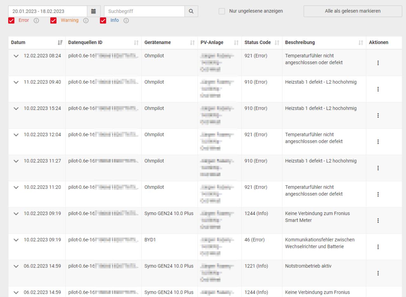Expand the 10.02.2023 09:19 Symo GEN24 row
This screenshot has height=297, width=406.
click(17, 213)
